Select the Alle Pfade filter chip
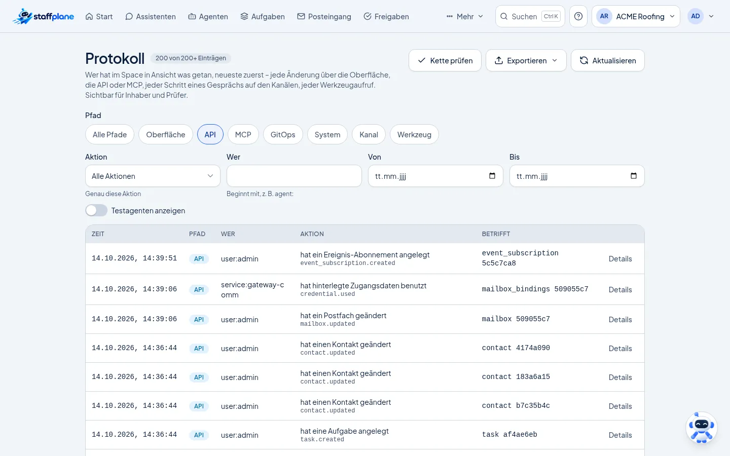 (x=109, y=134)
